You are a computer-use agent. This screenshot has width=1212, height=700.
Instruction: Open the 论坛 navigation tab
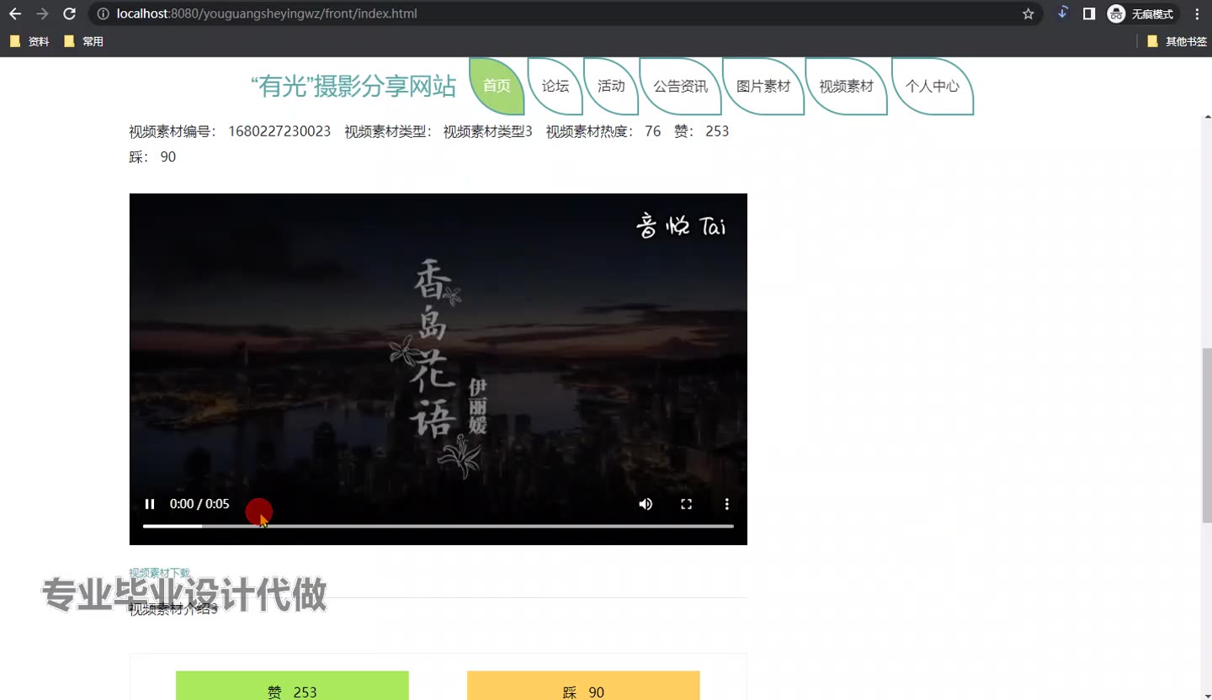point(555,86)
